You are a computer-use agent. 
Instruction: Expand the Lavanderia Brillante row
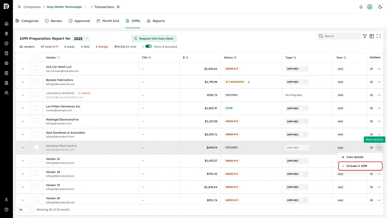(23, 95)
